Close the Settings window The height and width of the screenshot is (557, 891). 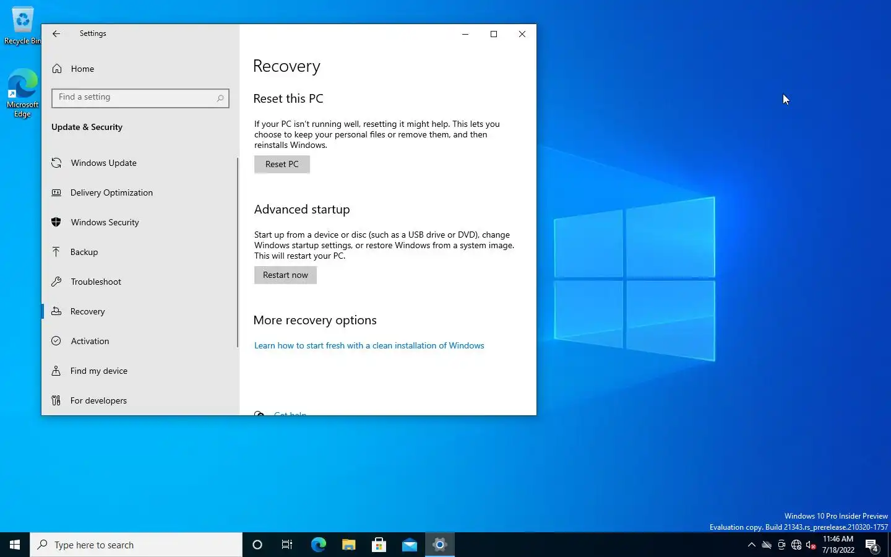click(x=522, y=34)
